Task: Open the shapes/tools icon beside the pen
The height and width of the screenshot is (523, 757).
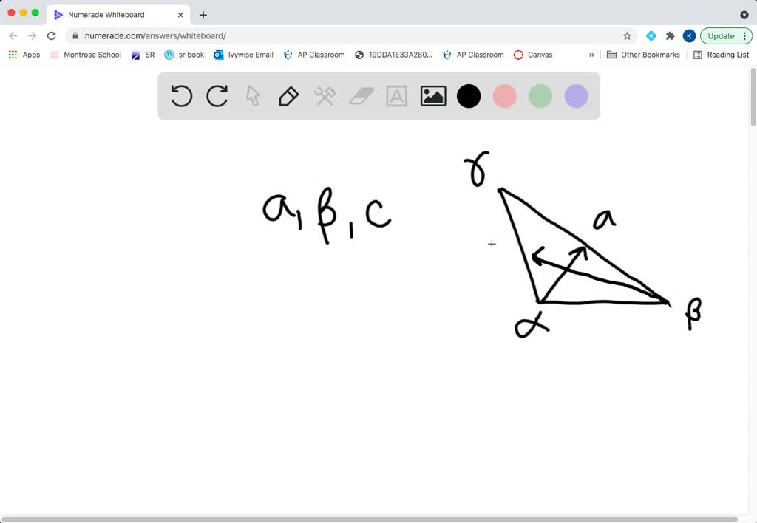Action: point(325,96)
